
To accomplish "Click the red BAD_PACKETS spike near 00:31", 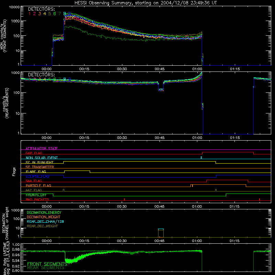I will coord(124,199).
